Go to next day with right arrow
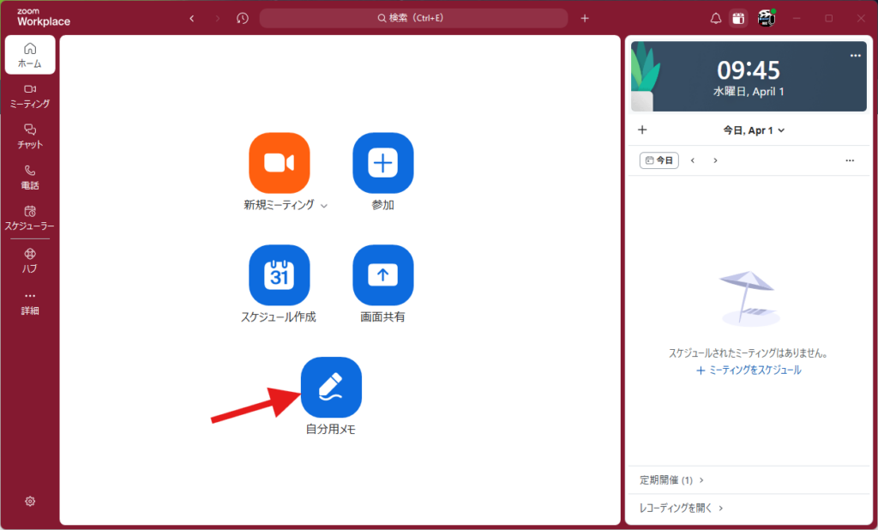This screenshot has width=878, height=530. click(x=716, y=160)
